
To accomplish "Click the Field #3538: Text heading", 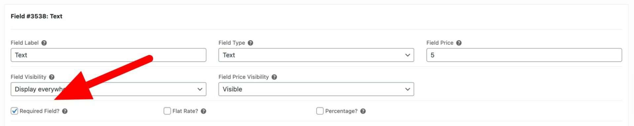I will pyautogui.click(x=36, y=16).
